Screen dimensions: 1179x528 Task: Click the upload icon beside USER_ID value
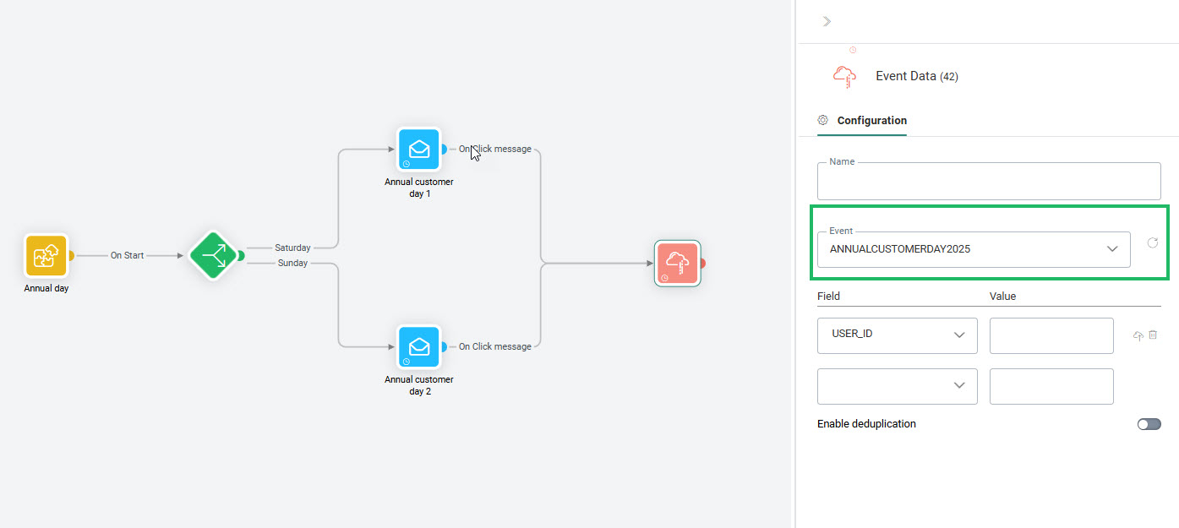[1138, 336]
